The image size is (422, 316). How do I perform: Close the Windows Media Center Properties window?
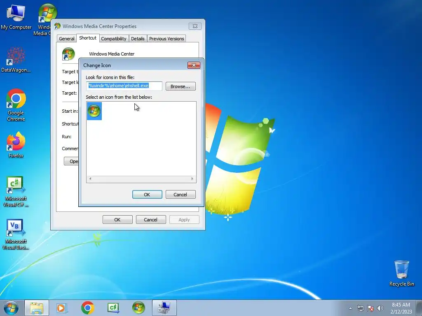click(195, 26)
